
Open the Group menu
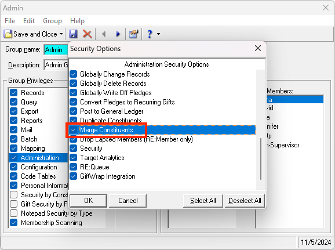click(52, 21)
